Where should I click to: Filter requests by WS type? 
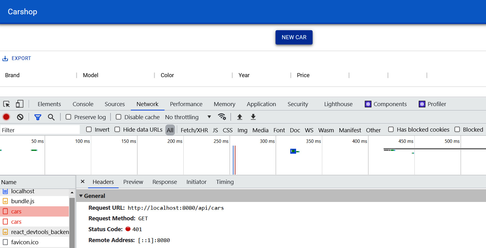309,130
